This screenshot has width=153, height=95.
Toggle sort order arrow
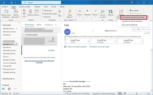[x=56, y=25]
